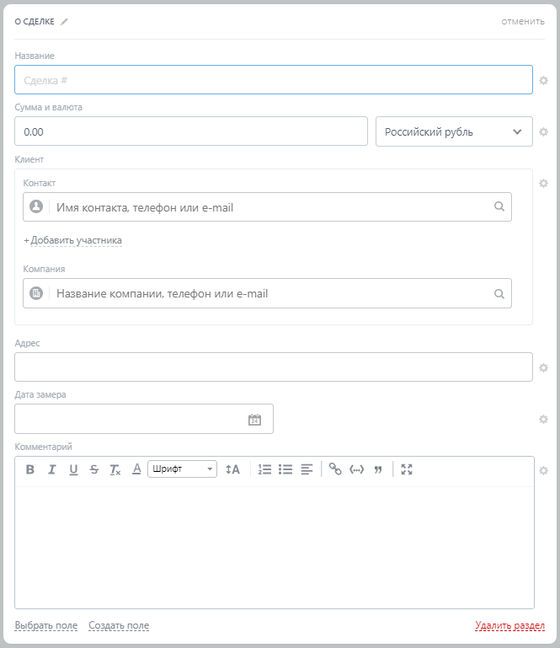
Task: Expand comment editor to fullscreen
Action: pos(407,469)
